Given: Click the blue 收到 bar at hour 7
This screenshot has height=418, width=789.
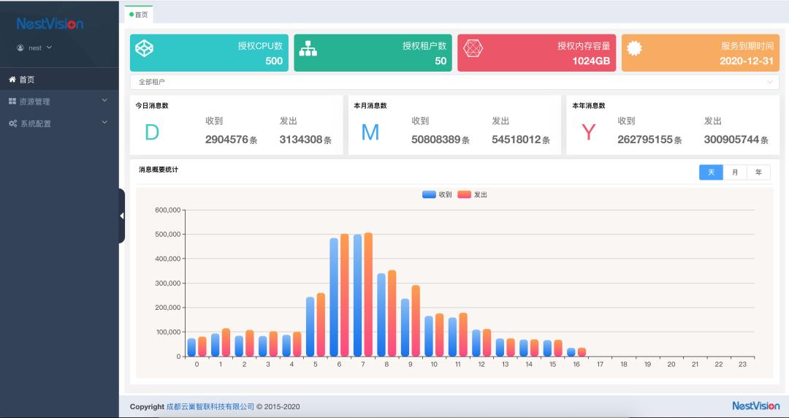Looking at the screenshot, I should coord(358,296).
